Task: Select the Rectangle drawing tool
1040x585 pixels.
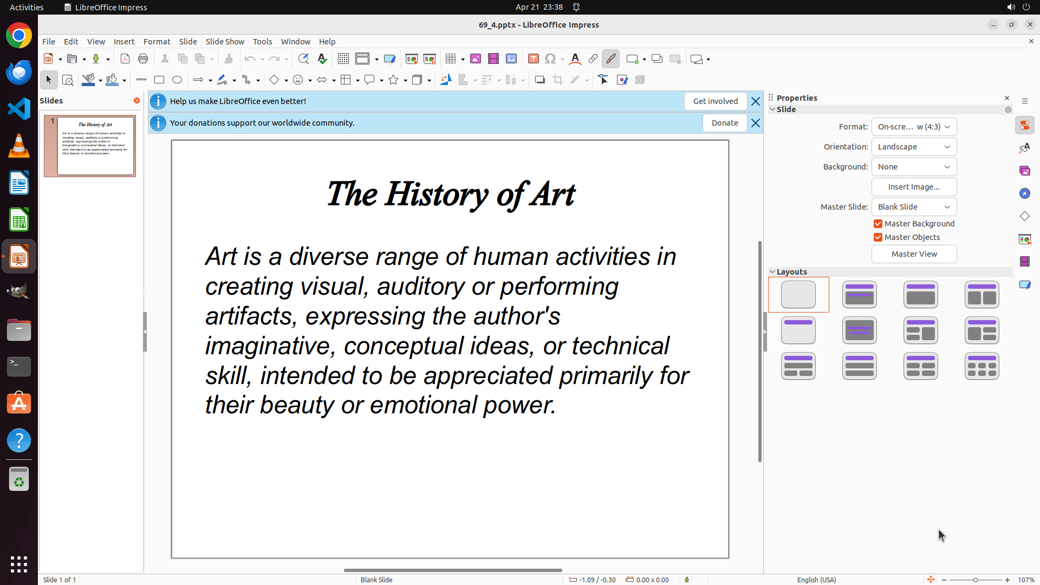Action: pyautogui.click(x=159, y=80)
